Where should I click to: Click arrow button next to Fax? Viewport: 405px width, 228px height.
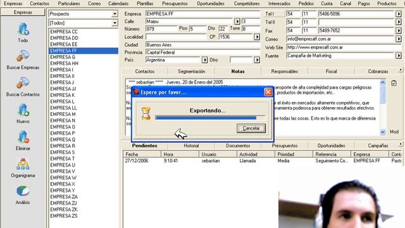(x=399, y=31)
